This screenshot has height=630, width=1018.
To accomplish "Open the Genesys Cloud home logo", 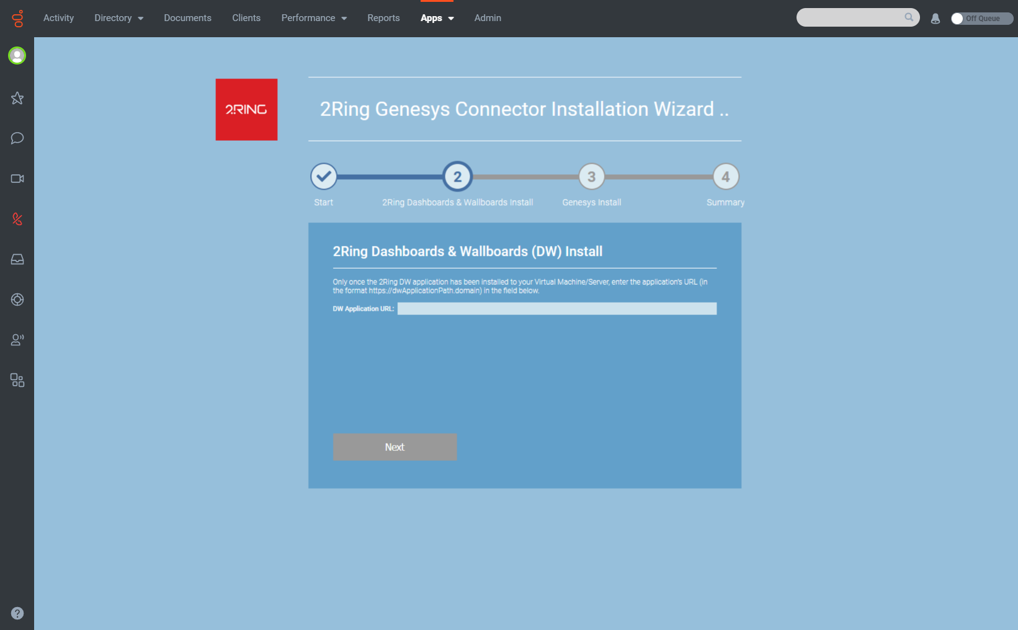I will (17, 18).
